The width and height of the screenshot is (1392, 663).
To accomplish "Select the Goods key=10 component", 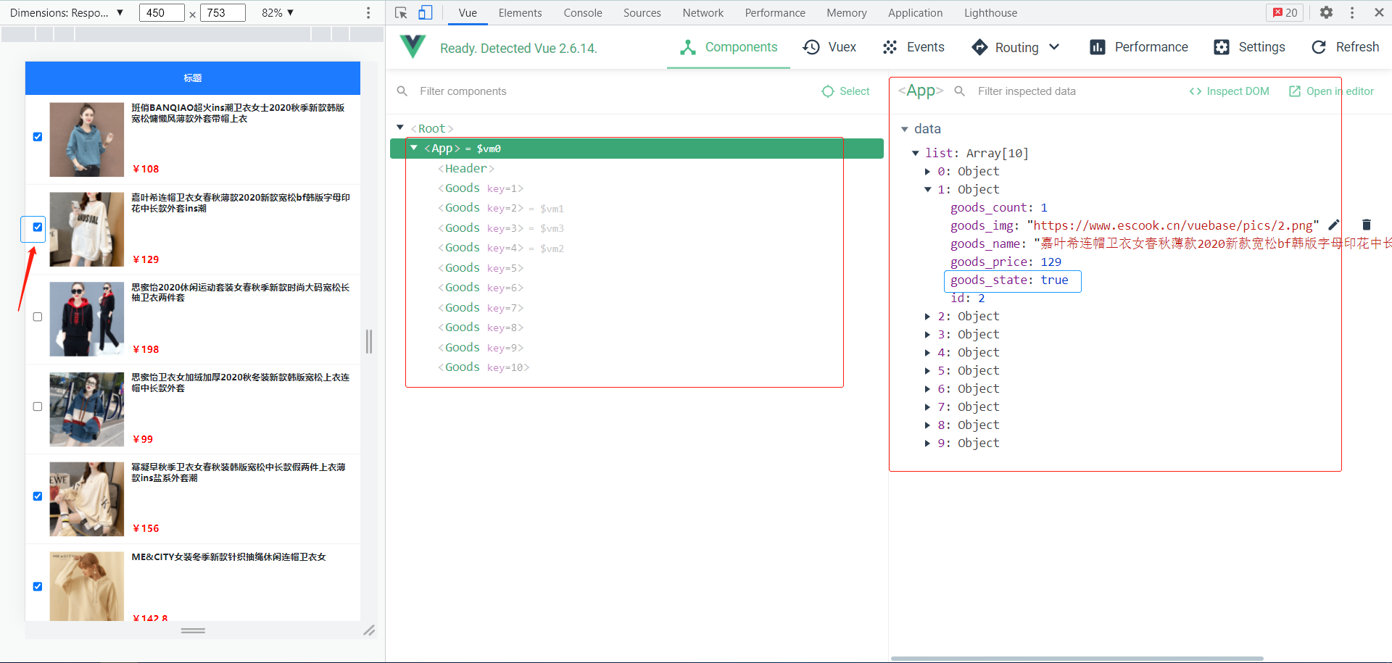I will click(x=484, y=367).
